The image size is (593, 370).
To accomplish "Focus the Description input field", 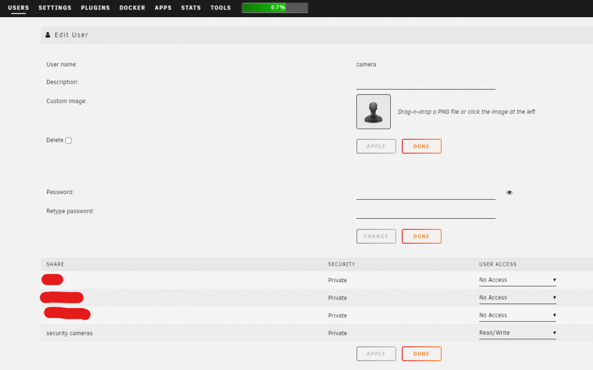I will tap(425, 83).
